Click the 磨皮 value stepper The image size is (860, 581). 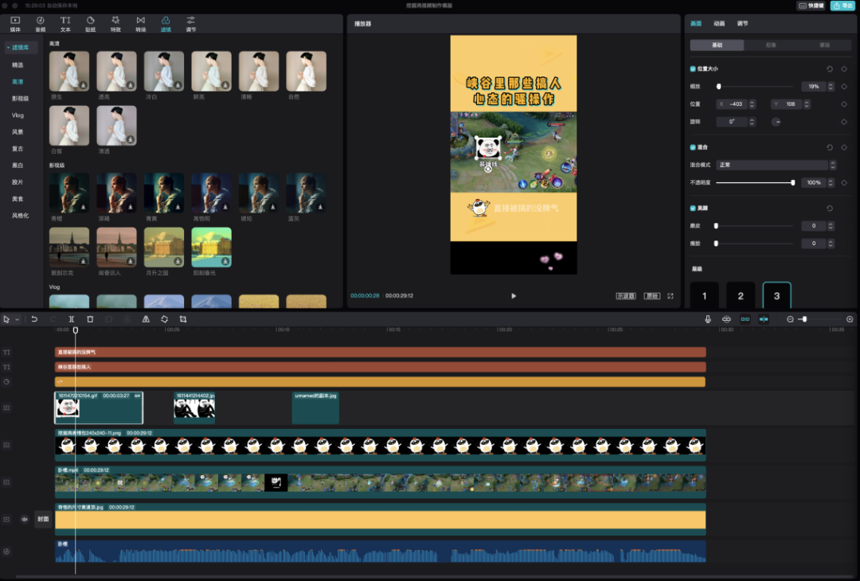[831, 226]
